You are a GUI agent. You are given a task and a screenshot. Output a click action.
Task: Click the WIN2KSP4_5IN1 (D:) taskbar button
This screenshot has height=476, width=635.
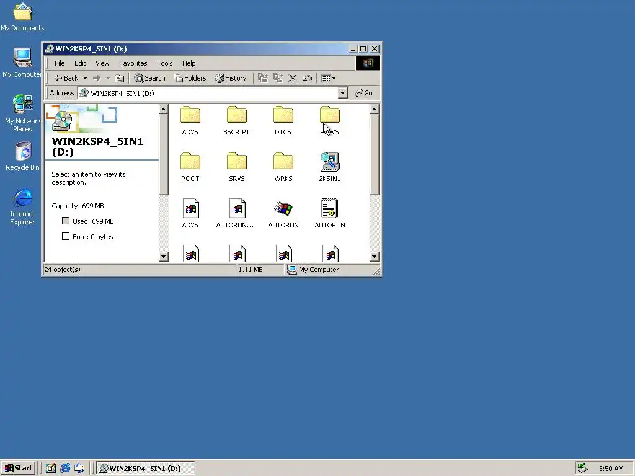(x=146, y=469)
